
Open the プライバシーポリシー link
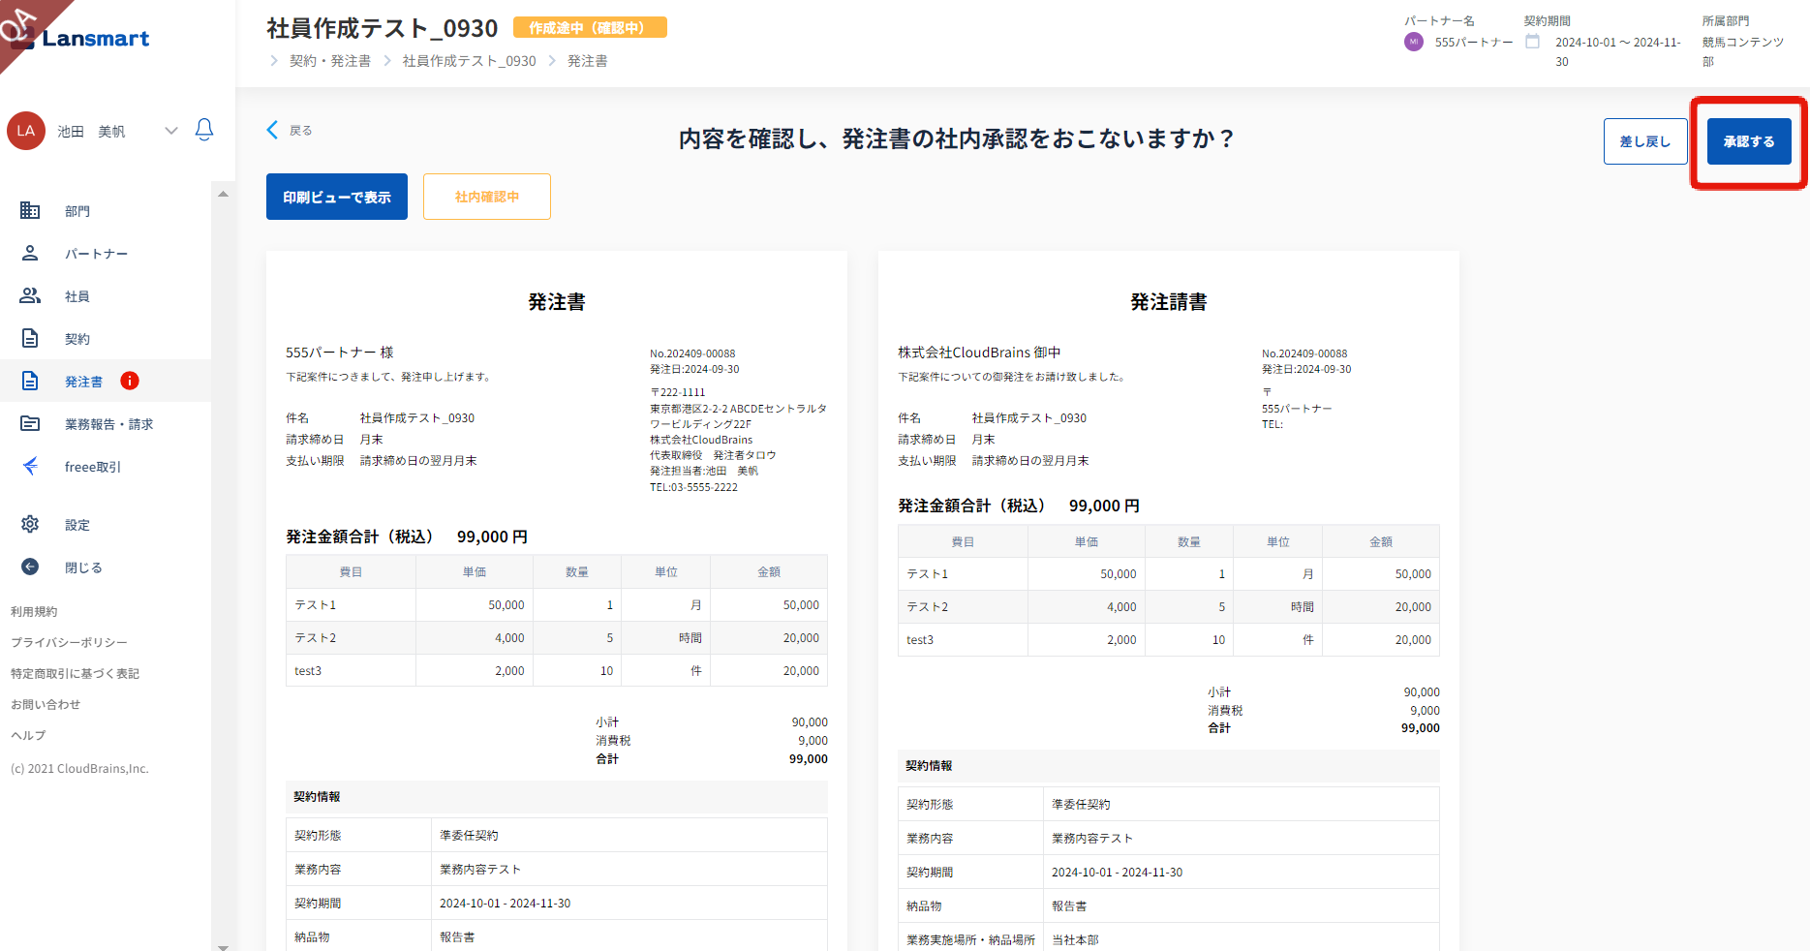(x=69, y=642)
